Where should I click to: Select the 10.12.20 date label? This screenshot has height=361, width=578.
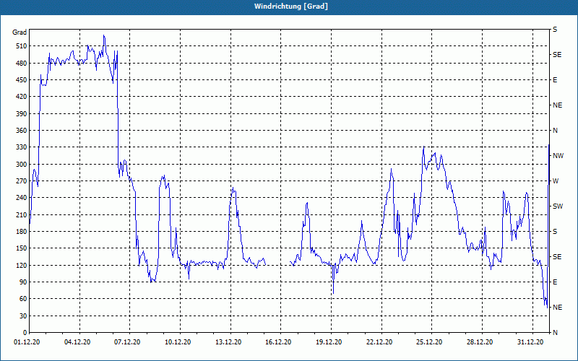pos(178,342)
